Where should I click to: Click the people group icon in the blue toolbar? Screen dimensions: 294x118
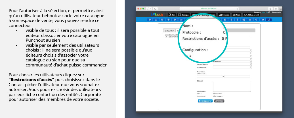point(250,20)
